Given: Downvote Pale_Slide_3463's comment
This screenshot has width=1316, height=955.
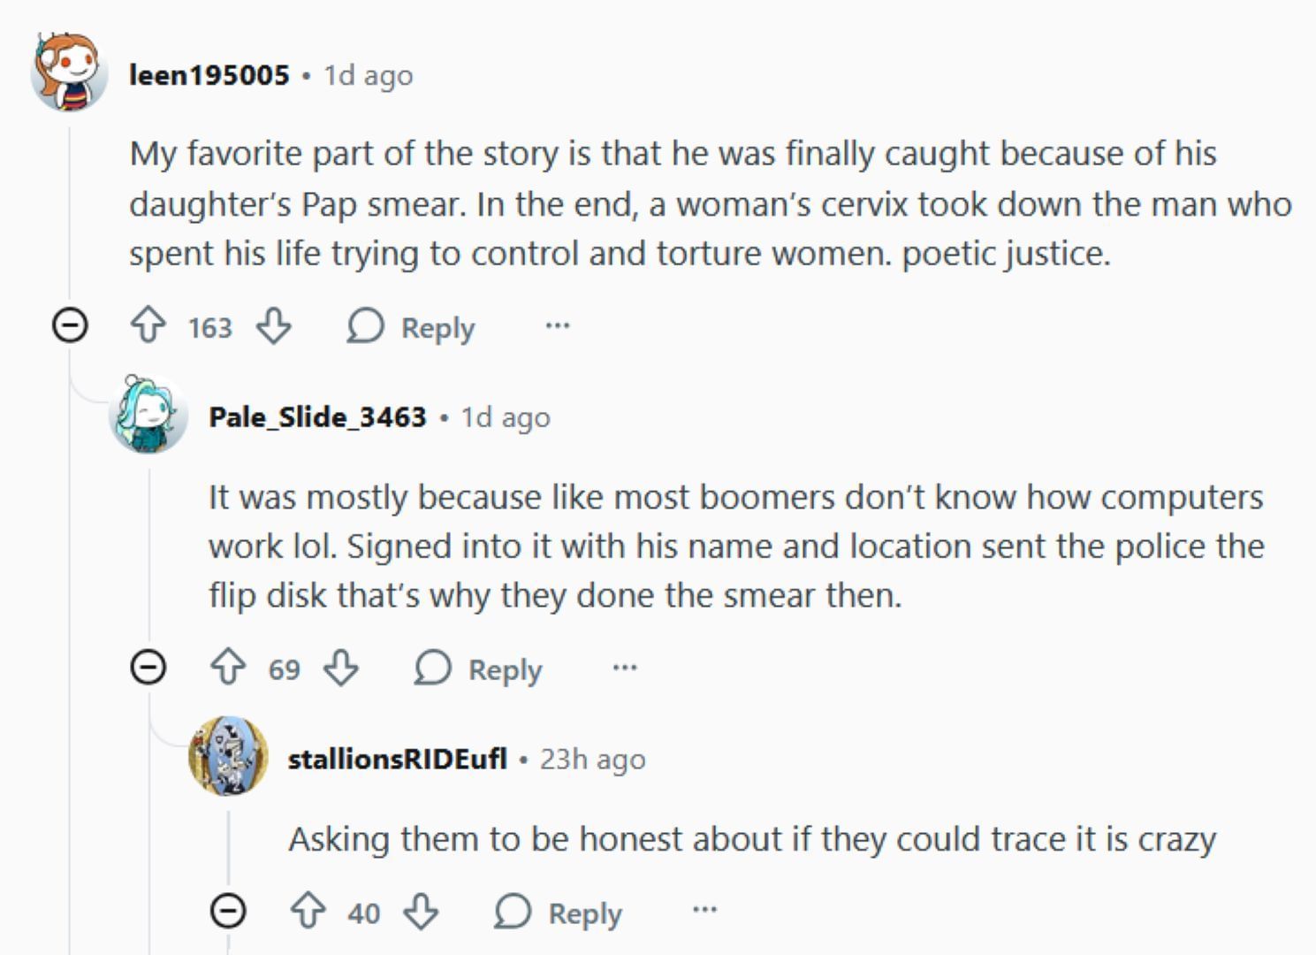Looking at the screenshot, I should (x=341, y=668).
